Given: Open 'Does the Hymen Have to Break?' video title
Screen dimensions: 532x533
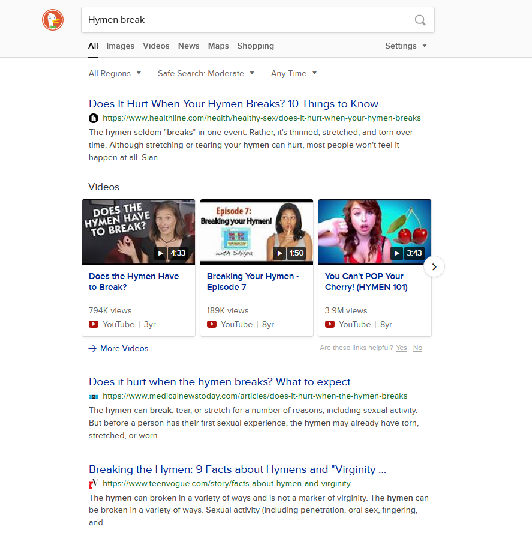Looking at the screenshot, I should pyautogui.click(x=134, y=282).
